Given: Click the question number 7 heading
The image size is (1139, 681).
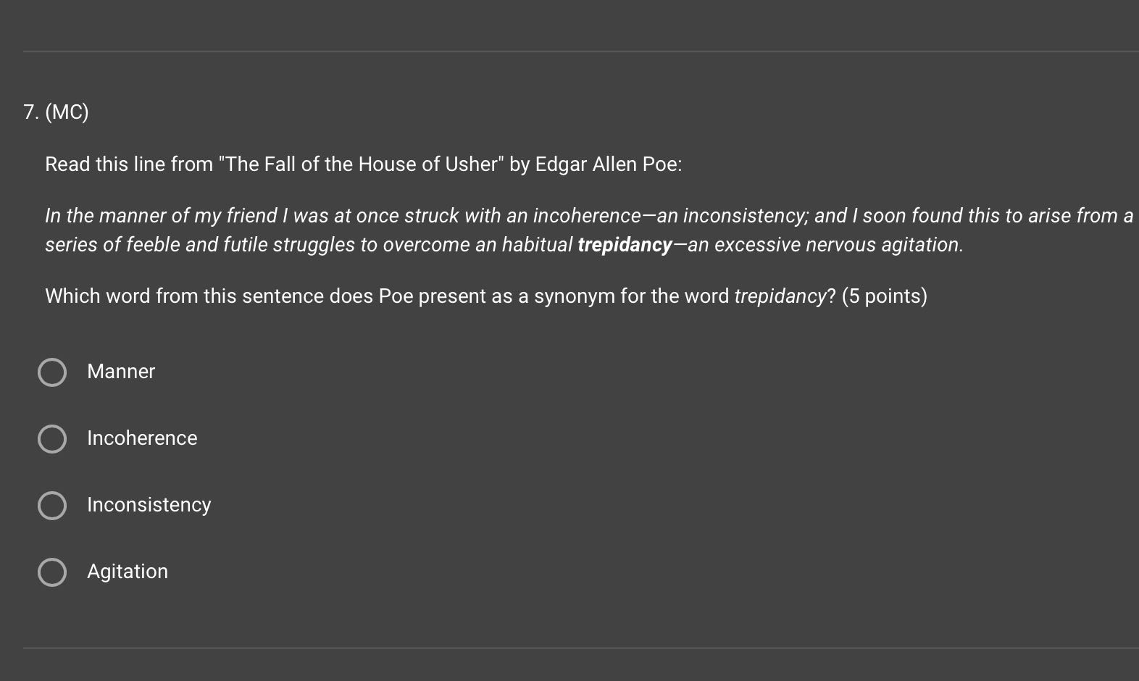Looking at the screenshot, I should click(30, 112).
